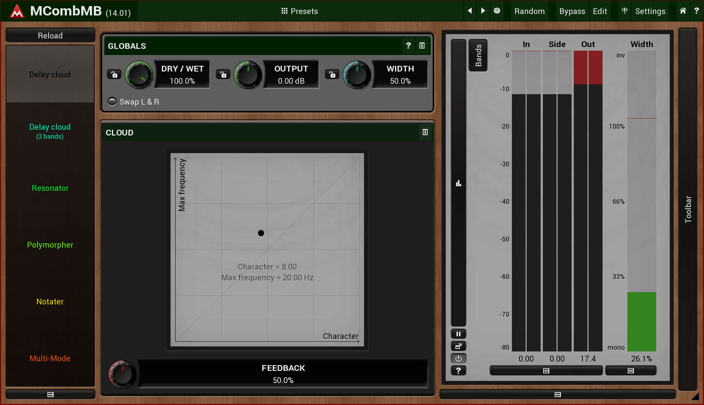Click the black point in the Cloud graph

tap(261, 233)
